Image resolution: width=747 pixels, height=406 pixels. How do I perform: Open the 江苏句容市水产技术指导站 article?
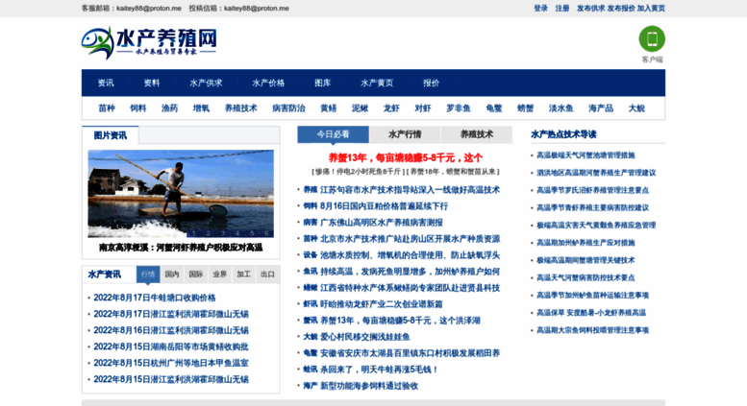(411, 190)
